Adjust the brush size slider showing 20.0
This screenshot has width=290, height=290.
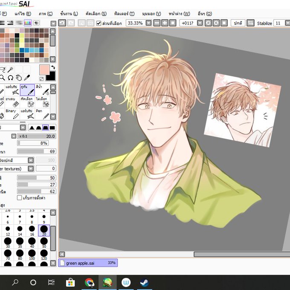(x=36, y=136)
